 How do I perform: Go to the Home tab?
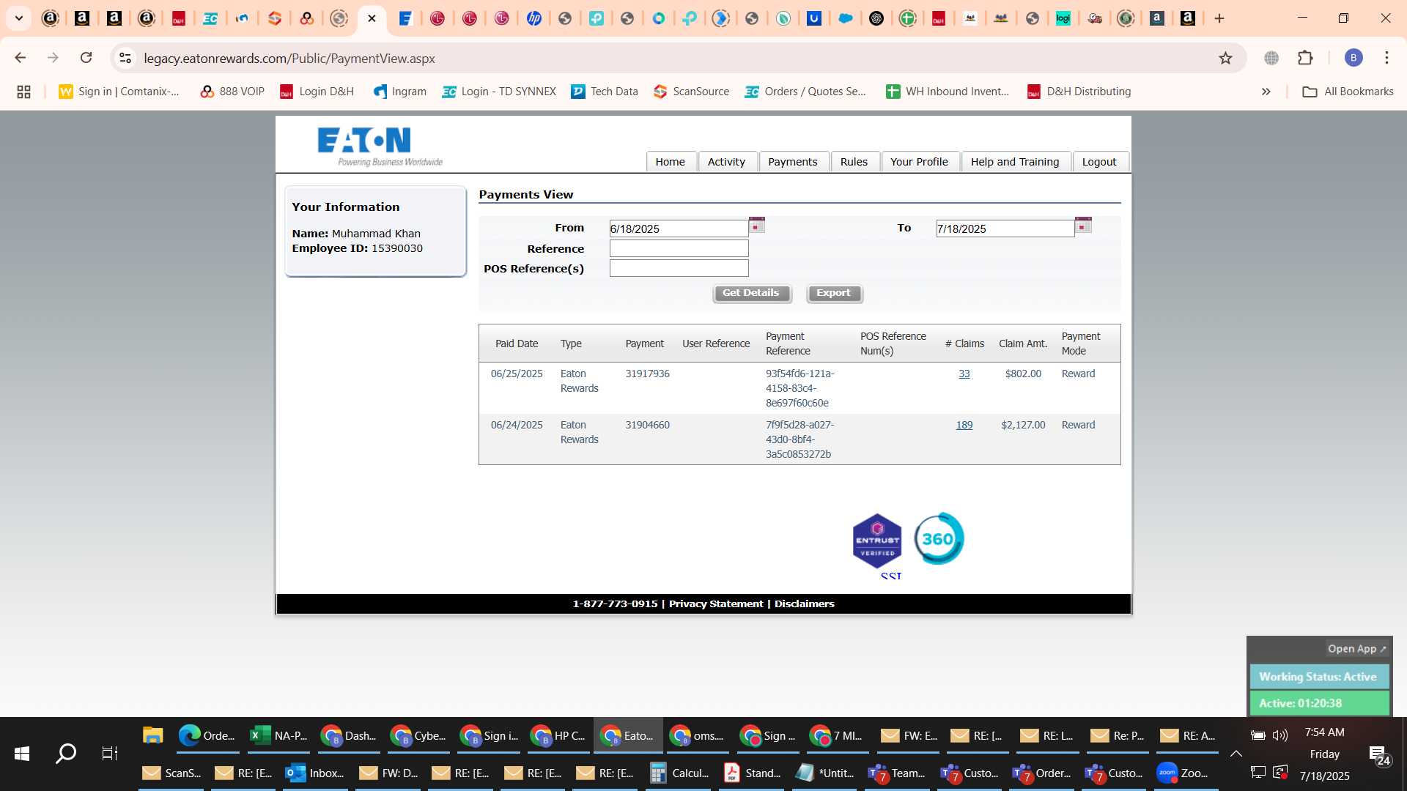click(670, 162)
